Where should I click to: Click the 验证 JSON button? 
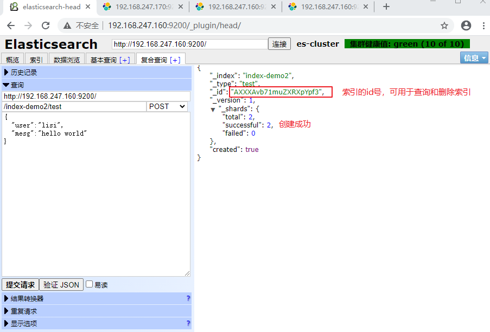click(x=61, y=285)
